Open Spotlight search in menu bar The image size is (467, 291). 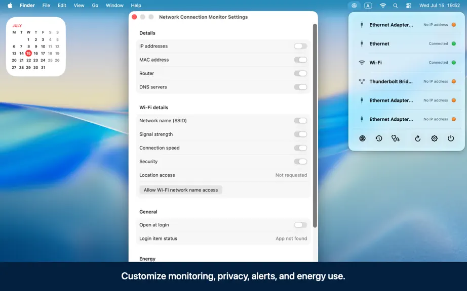(395, 6)
